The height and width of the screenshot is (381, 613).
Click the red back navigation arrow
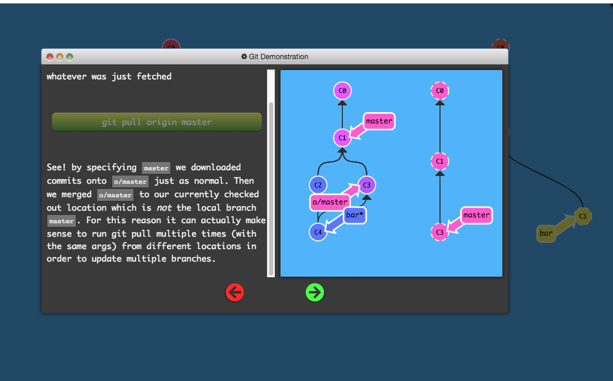click(x=235, y=293)
